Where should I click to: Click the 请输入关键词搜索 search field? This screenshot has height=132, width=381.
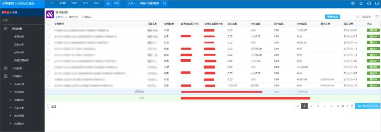pyautogui.click(x=150, y=4)
